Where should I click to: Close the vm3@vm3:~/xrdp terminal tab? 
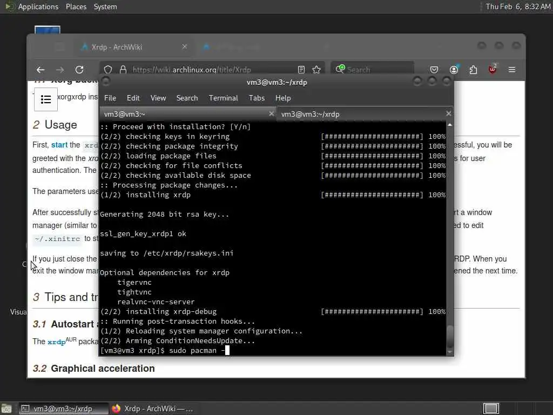pos(448,113)
